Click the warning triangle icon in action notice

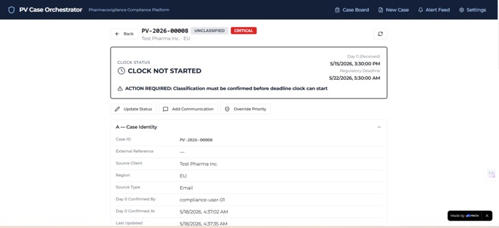120,88
